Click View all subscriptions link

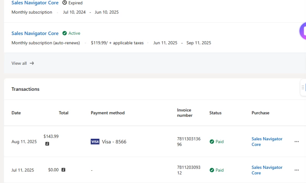coord(19,63)
